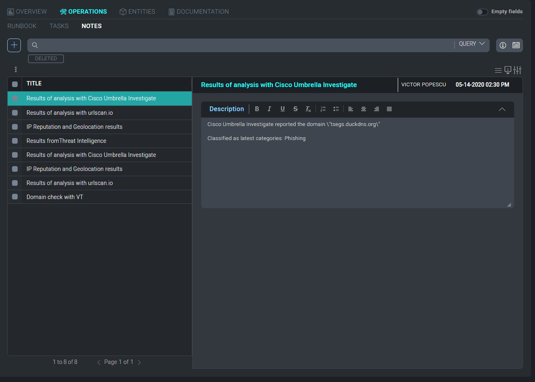This screenshot has height=382, width=535.
Task: Switch to the RUNBOOK tab
Action: [x=22, y=26]
